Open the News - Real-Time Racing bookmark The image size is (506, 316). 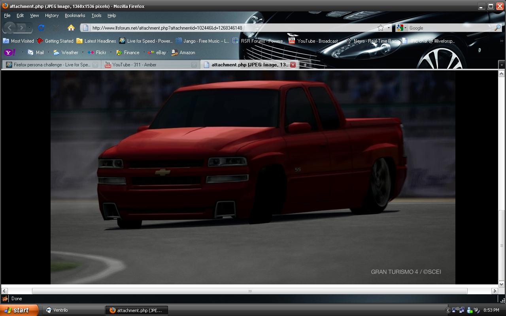point(370,41)
